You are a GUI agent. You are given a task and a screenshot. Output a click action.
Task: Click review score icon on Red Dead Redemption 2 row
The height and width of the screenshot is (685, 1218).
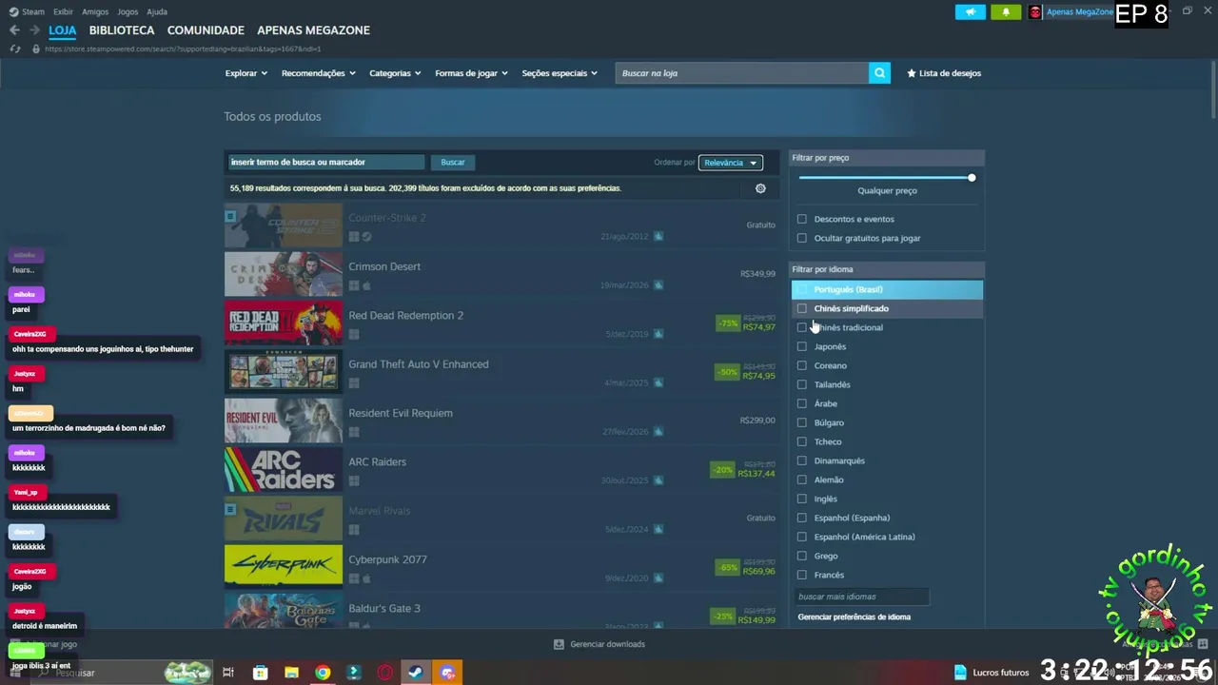pos(658,334)
